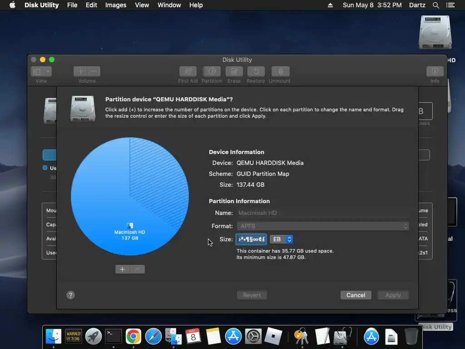Open the help question mark button

[70, 295]
